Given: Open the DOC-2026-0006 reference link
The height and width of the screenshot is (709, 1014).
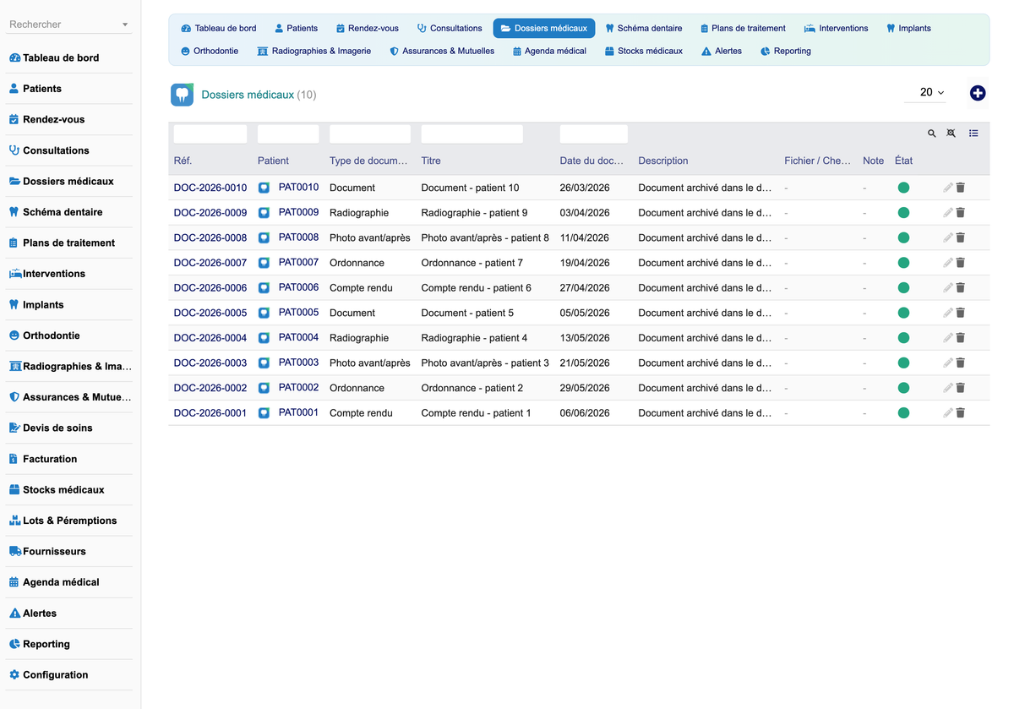Looking at the screenshot, I should pyautogui.click(x=210, y=288).
